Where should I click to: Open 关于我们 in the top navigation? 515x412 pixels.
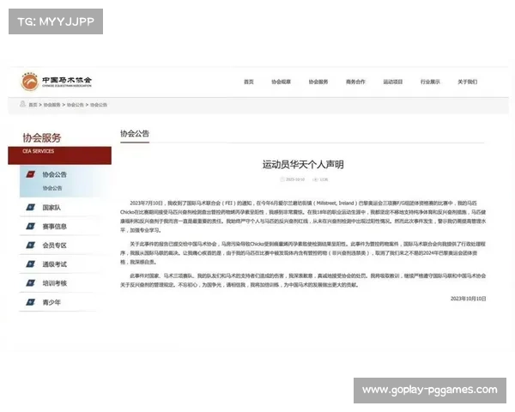click(x=468, y=82)
